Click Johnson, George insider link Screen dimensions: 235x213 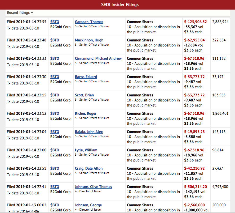click(88, 205)
